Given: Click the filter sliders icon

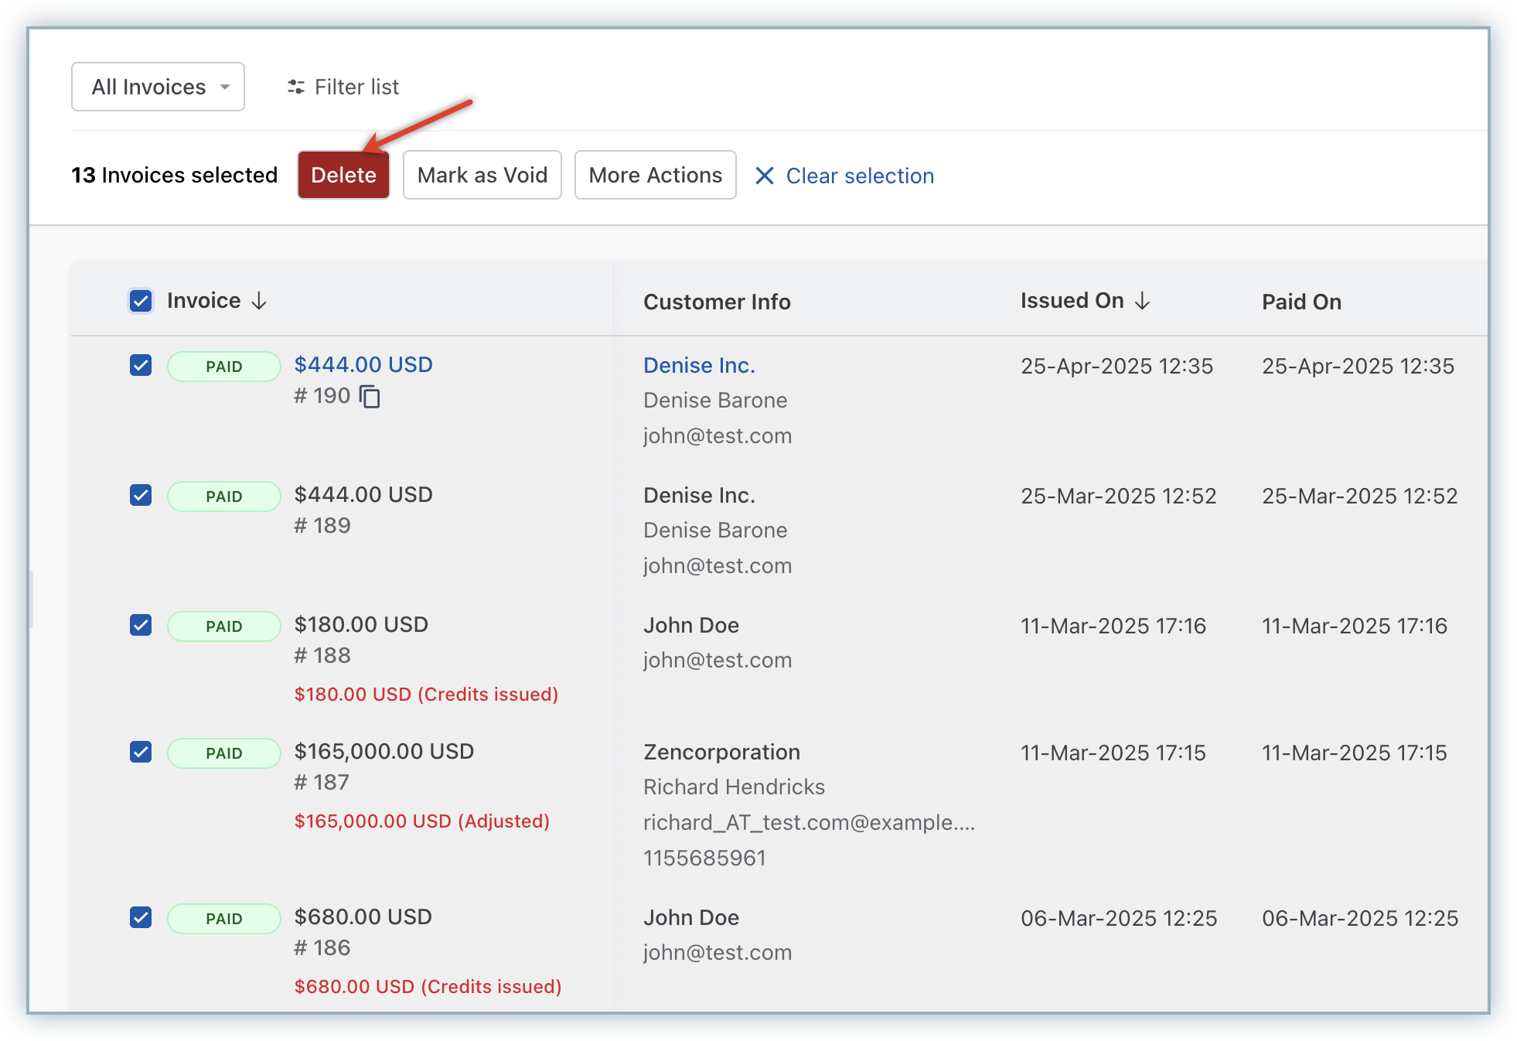Looking at the screenshot, I should point(295,87).
